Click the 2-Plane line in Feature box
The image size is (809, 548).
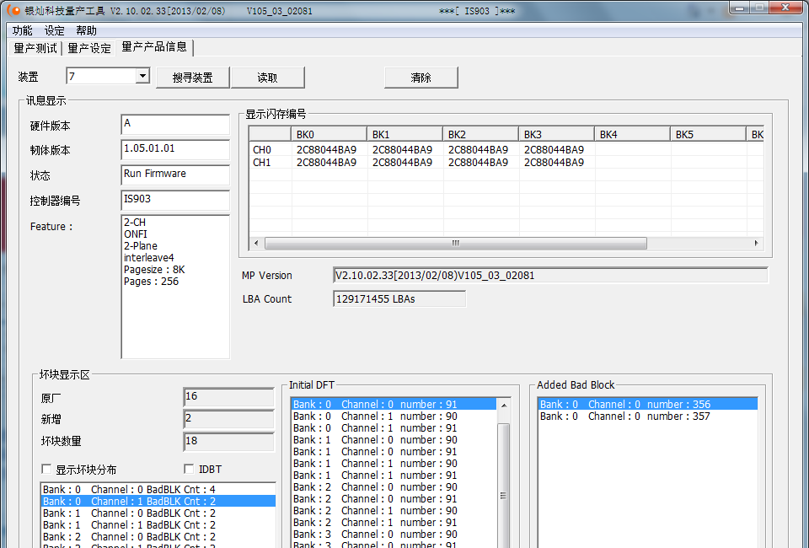[x=141, y=246]
